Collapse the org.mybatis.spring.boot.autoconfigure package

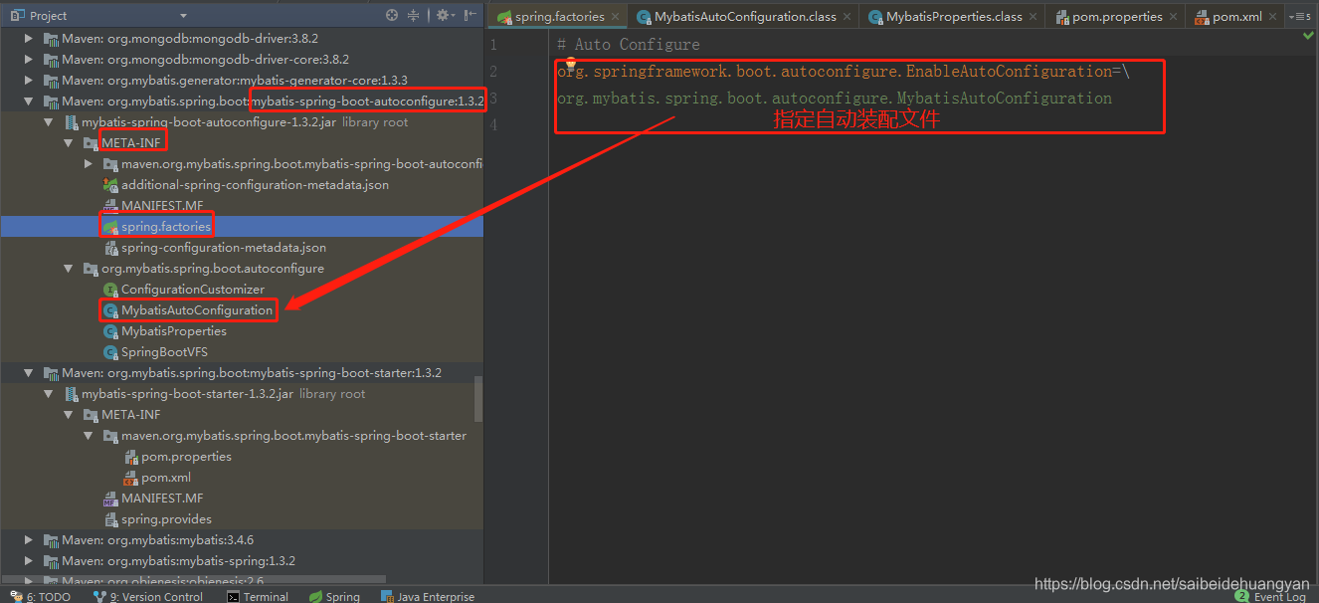69,269
